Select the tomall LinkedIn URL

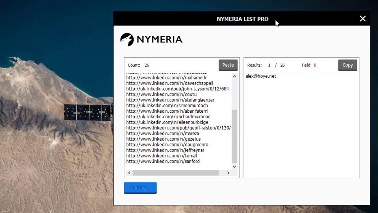pyautogui.click(x=162, y=156)
